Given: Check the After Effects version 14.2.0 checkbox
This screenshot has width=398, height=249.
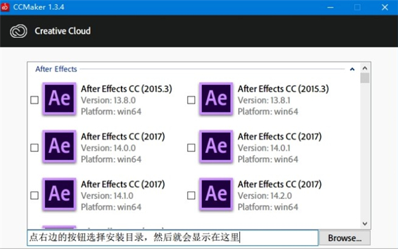Looking at the screenshot, I should 191,195.
